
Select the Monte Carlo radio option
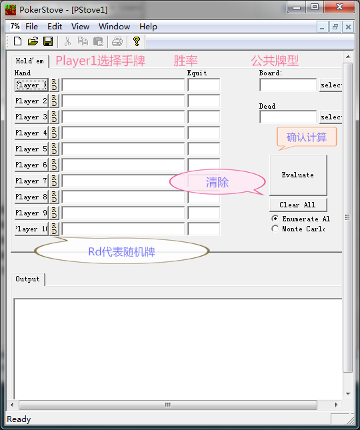[x=275, y=229]
